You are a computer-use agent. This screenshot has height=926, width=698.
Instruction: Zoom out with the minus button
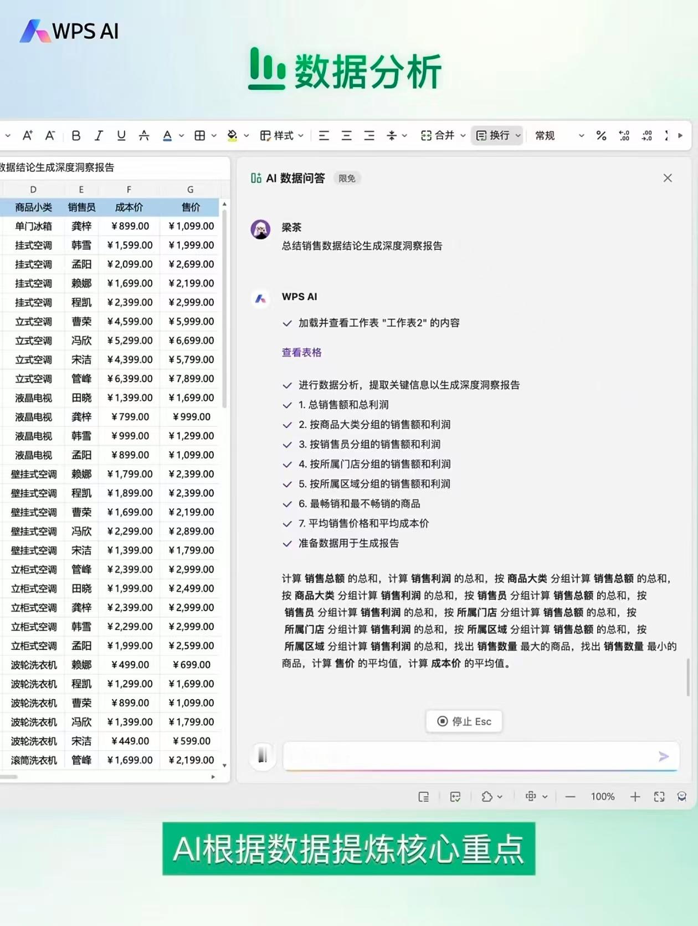pyautogui.click(x=570, y=797)
